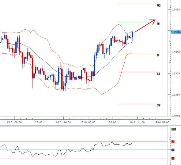This screenshot has width=181, height=165.
Task: Click the 20:00 time axis label
Action: 112,122
